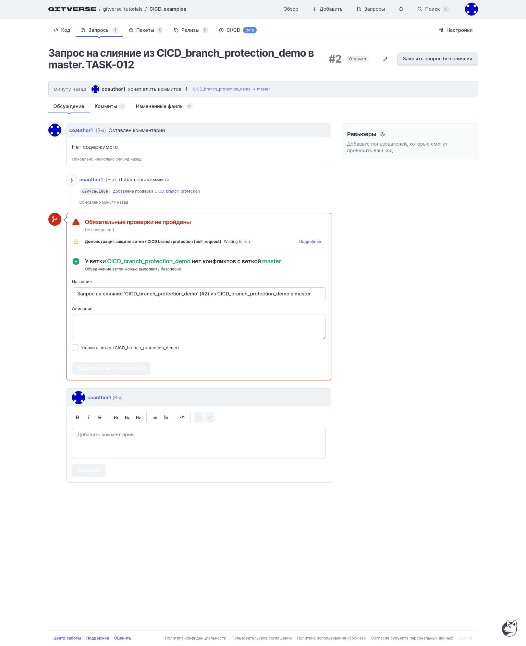Open the Пакеты tab

click(146, 30)
